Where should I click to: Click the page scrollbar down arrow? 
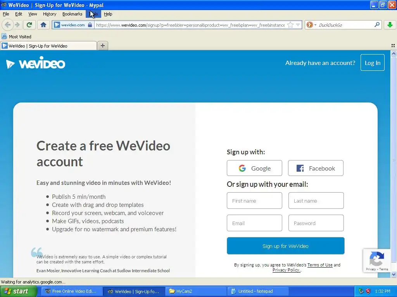point(394,274)
